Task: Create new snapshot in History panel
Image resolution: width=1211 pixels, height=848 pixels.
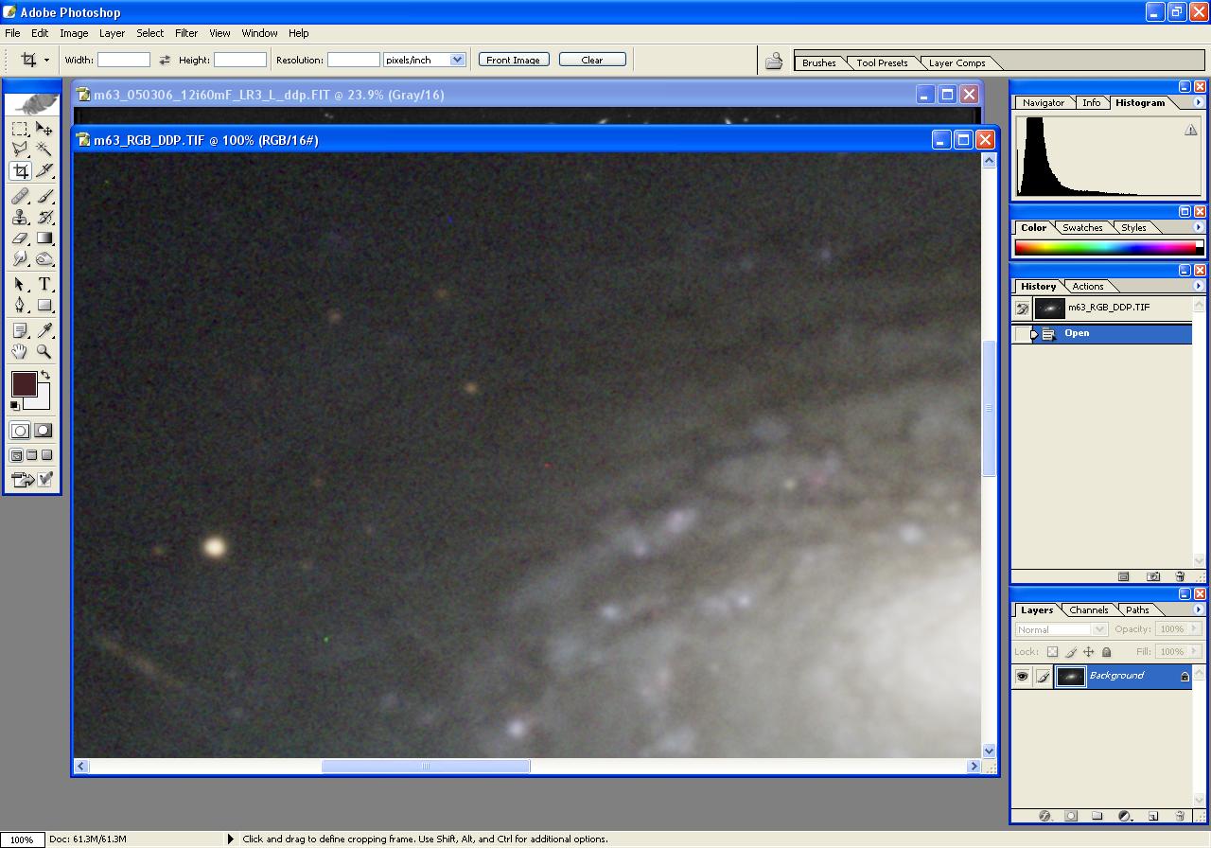Action: click(1153, 576)
